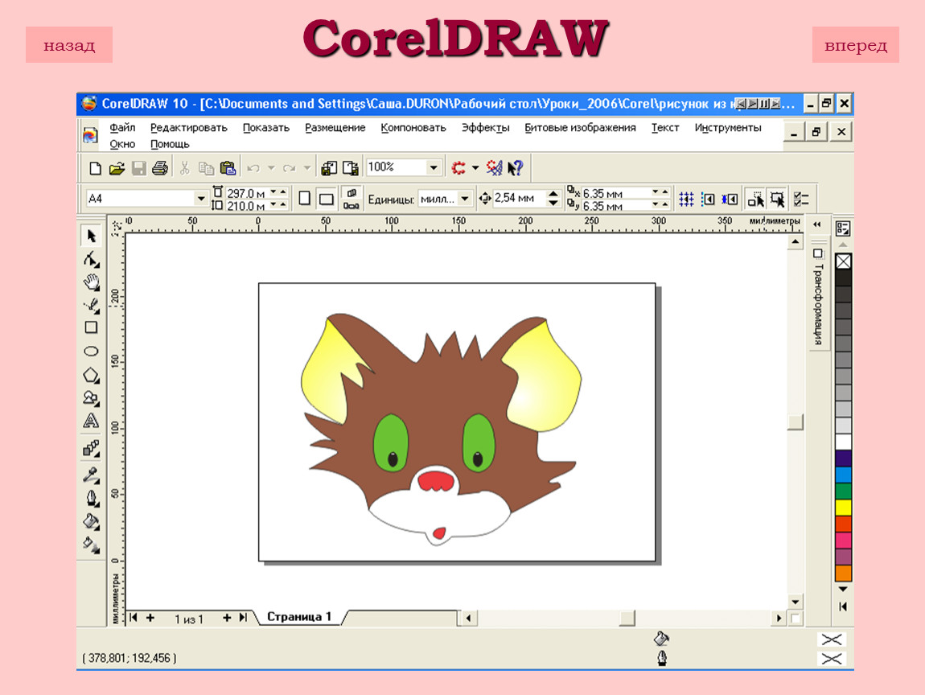Select the Pick (arrow) tool
Image resolution: width=925 pixels, height=695 pixels.
[x=91, y=236]
